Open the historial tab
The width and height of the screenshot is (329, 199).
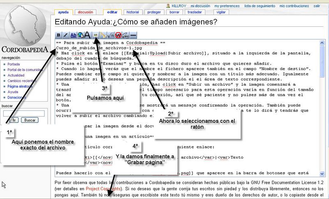pos(133,12)
